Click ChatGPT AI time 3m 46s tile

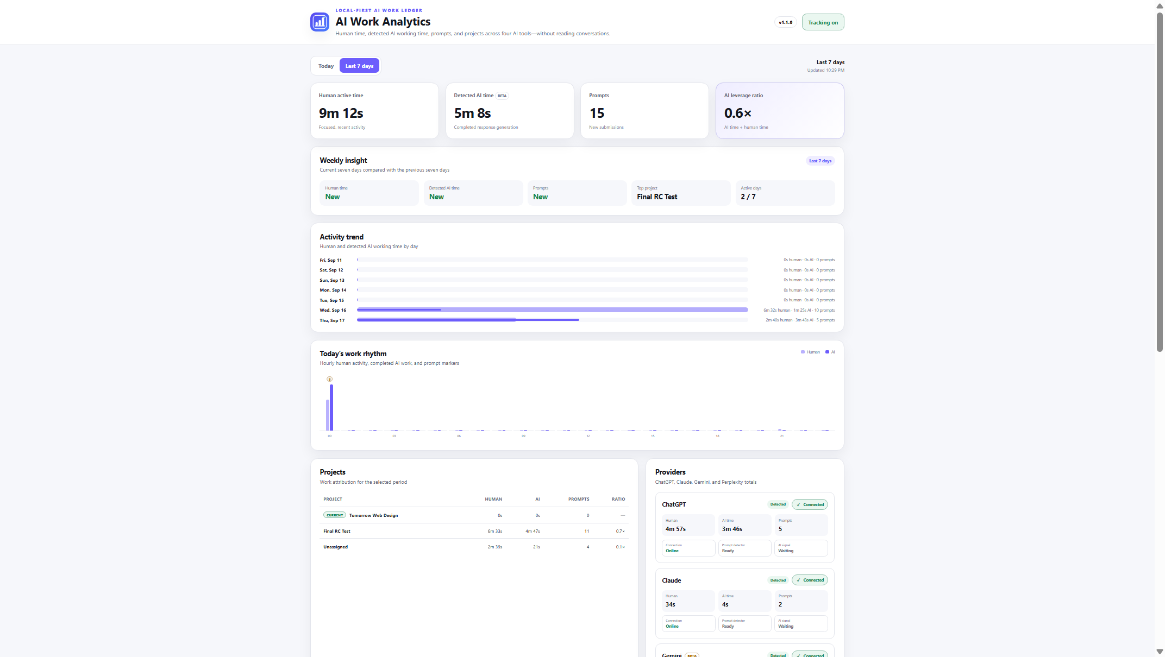pyautogui.click(x=744, y=525)
